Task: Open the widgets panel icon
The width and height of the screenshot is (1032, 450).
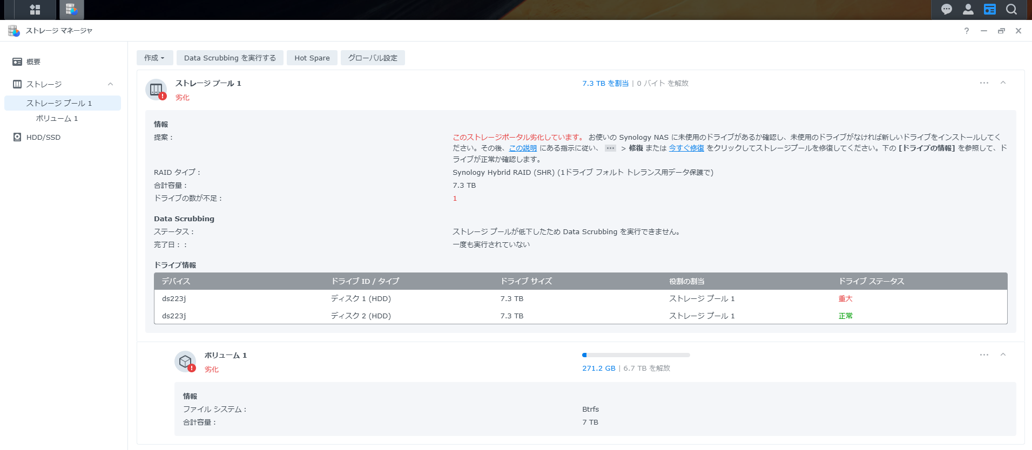Action: (x=990, y=9)
